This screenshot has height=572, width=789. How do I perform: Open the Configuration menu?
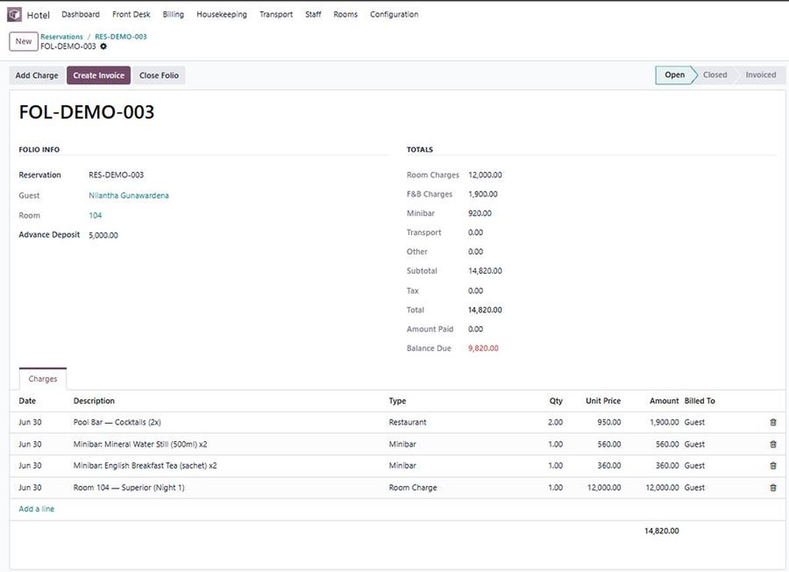pos(394,14)
